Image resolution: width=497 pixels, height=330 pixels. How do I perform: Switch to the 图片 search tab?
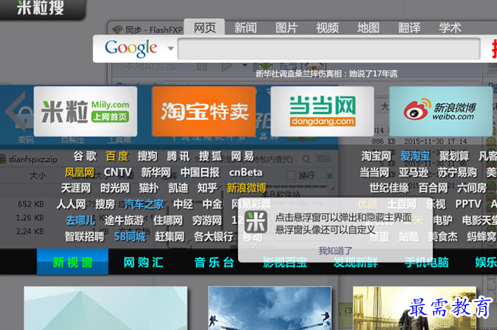286,28
